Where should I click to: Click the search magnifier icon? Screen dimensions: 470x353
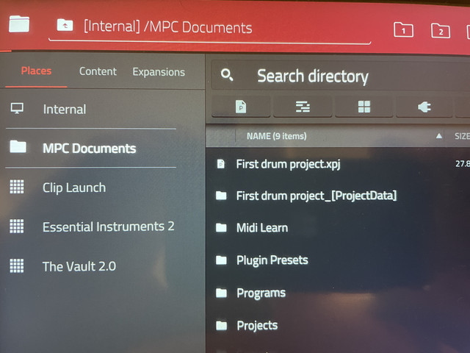point(227,74)
